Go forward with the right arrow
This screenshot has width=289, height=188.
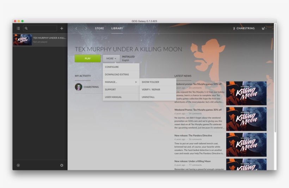click(x=86, y=28)
